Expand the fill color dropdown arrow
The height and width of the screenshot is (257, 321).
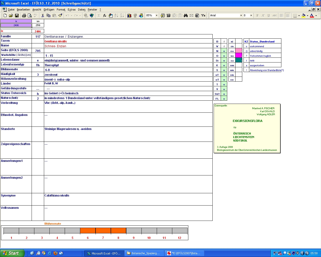point(307,16)
